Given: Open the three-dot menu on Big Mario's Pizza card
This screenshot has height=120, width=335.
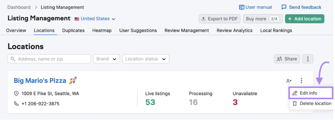Looking at the screenshot, I should (x=302, y=81).
